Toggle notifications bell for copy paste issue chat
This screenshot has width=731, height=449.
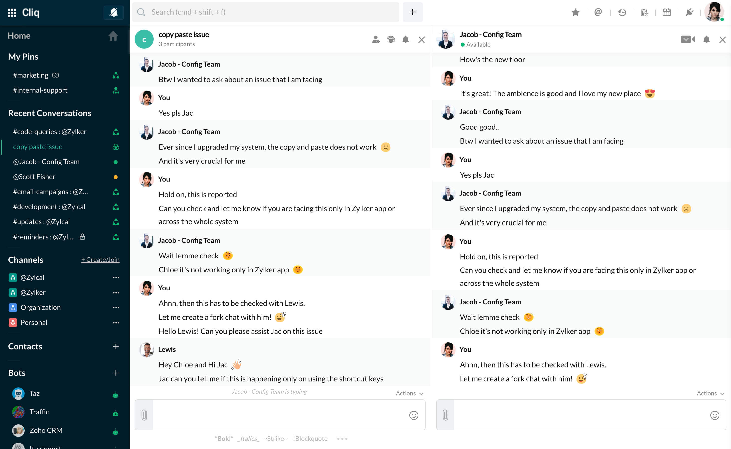pos(406,40)
